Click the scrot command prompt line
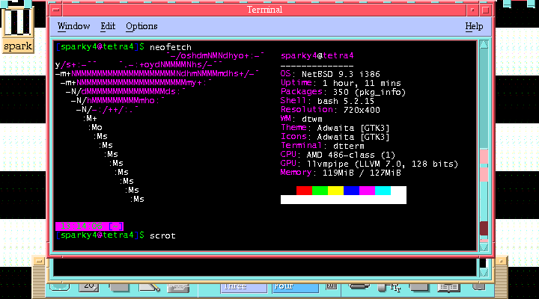Image resolution: width=539 pixels, height=299 pixels. pos(162,235)
